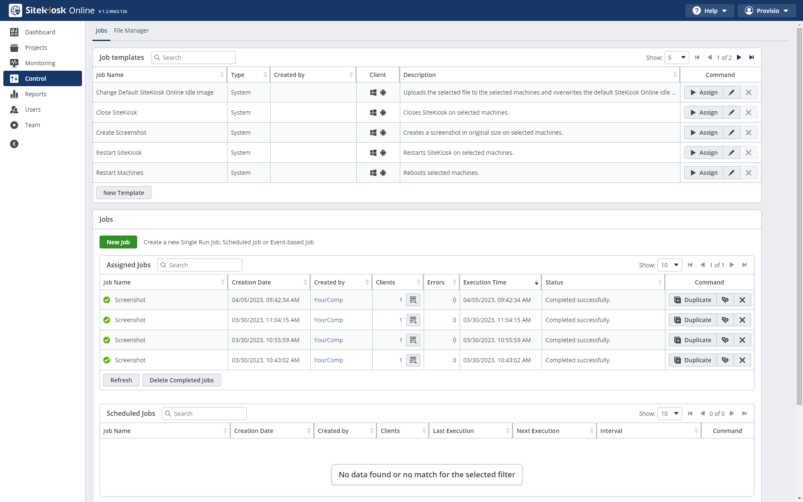Expand the Help menu
Screen dimensions: 803x502
[x=709, y=11]
